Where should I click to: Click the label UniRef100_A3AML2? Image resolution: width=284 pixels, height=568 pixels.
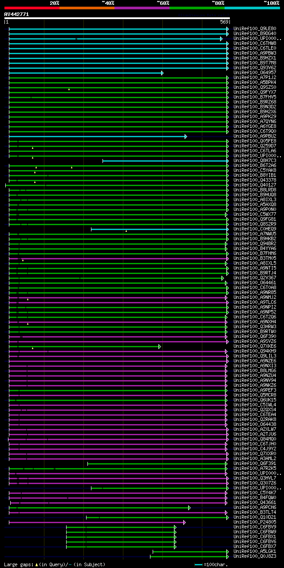tap(255, 459)
